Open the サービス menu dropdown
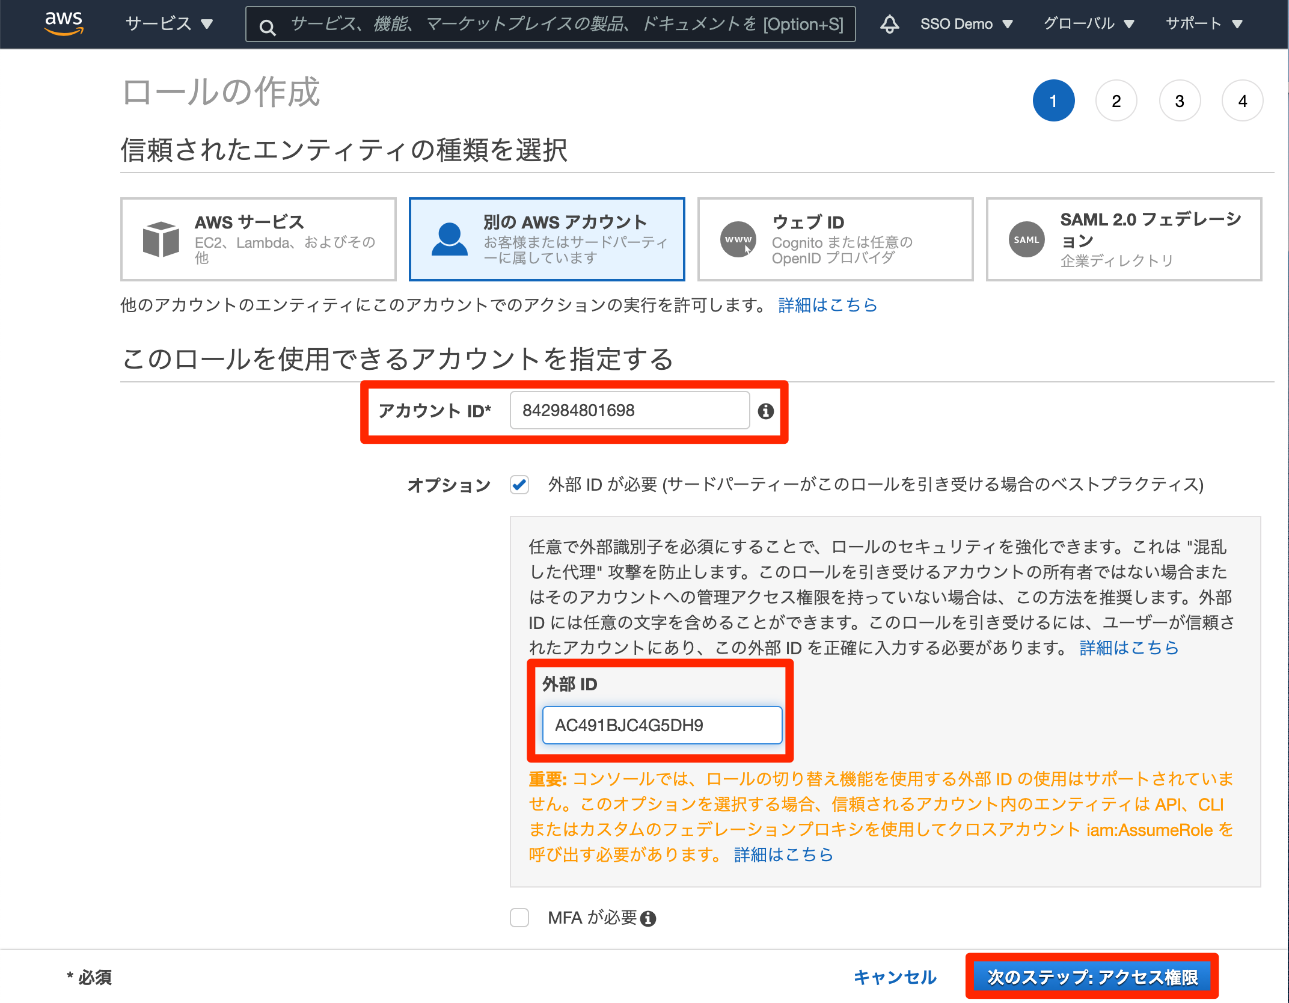 [169, 23]
